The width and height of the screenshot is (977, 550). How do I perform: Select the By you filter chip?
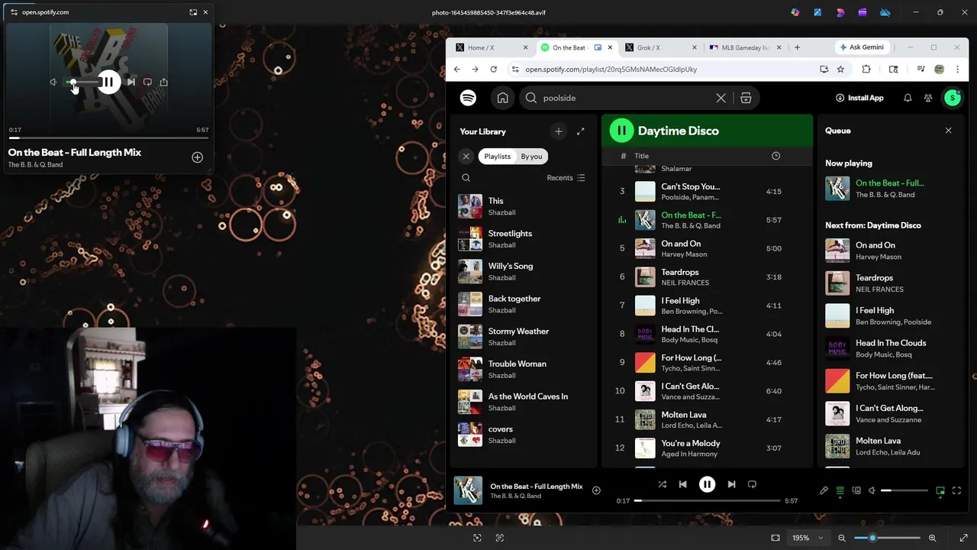531,156
